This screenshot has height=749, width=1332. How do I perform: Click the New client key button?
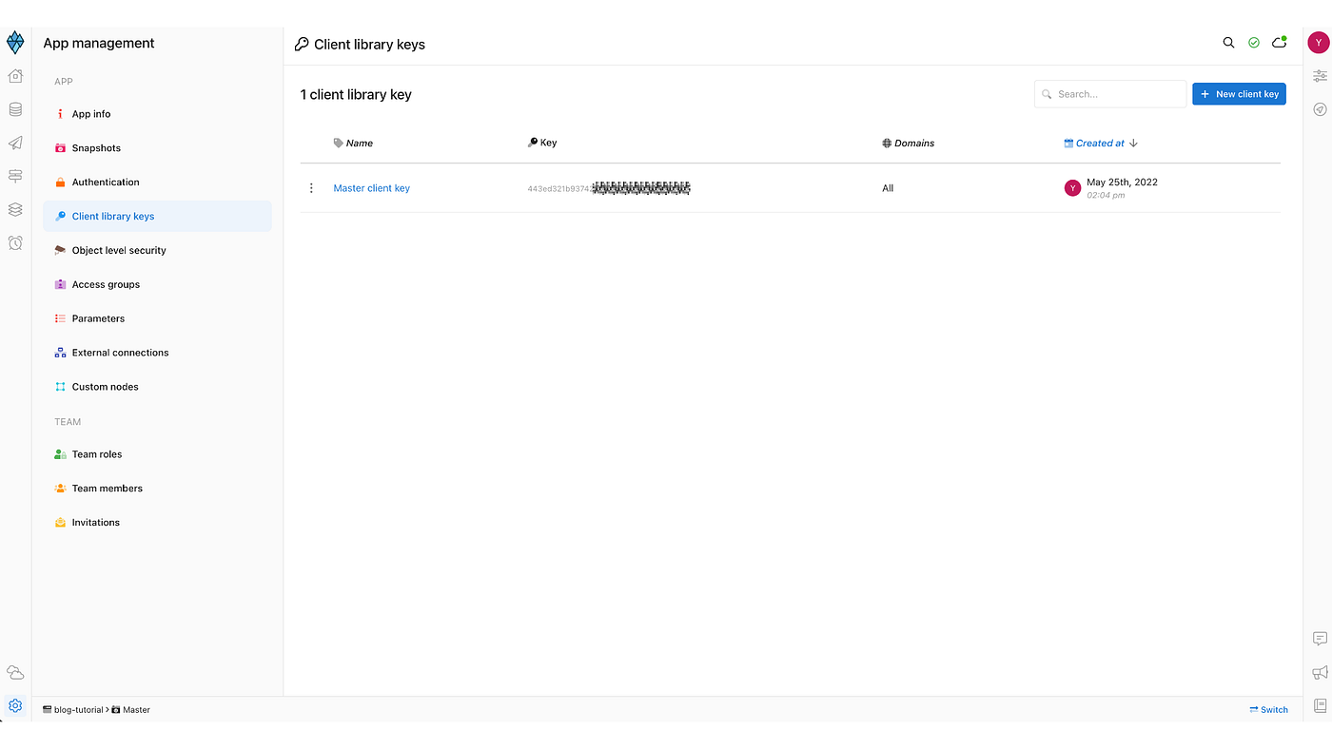click(x=1239, y=93)
